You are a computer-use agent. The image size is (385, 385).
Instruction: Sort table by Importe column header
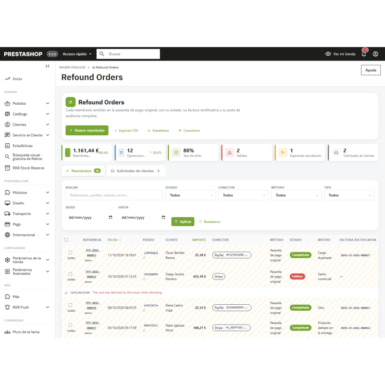(x=199, y=240)
